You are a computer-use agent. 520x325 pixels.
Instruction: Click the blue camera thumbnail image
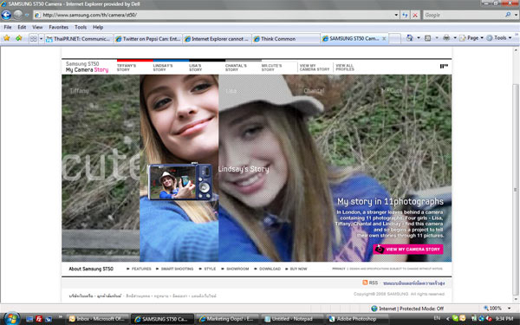tap(180, 182)
